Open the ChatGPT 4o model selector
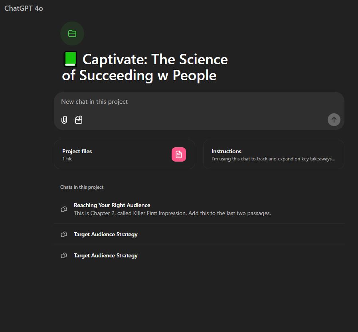Screen dimensions: 358x332 coord(24,8)
